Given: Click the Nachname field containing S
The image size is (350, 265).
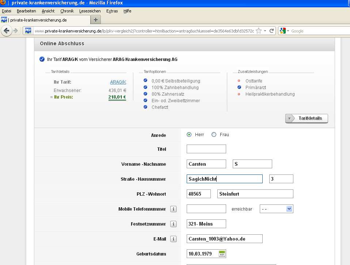Looking at the screenshot, I should 252,164.
